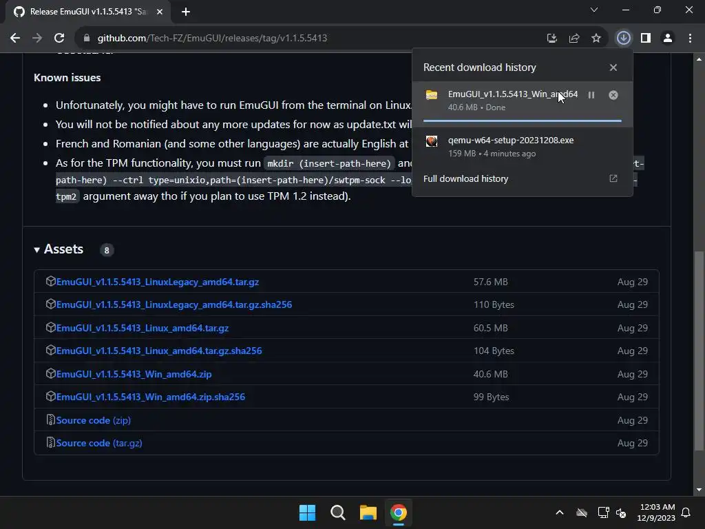
Task: Open the clock and date flyout
Action: click(x=656, y=512)
